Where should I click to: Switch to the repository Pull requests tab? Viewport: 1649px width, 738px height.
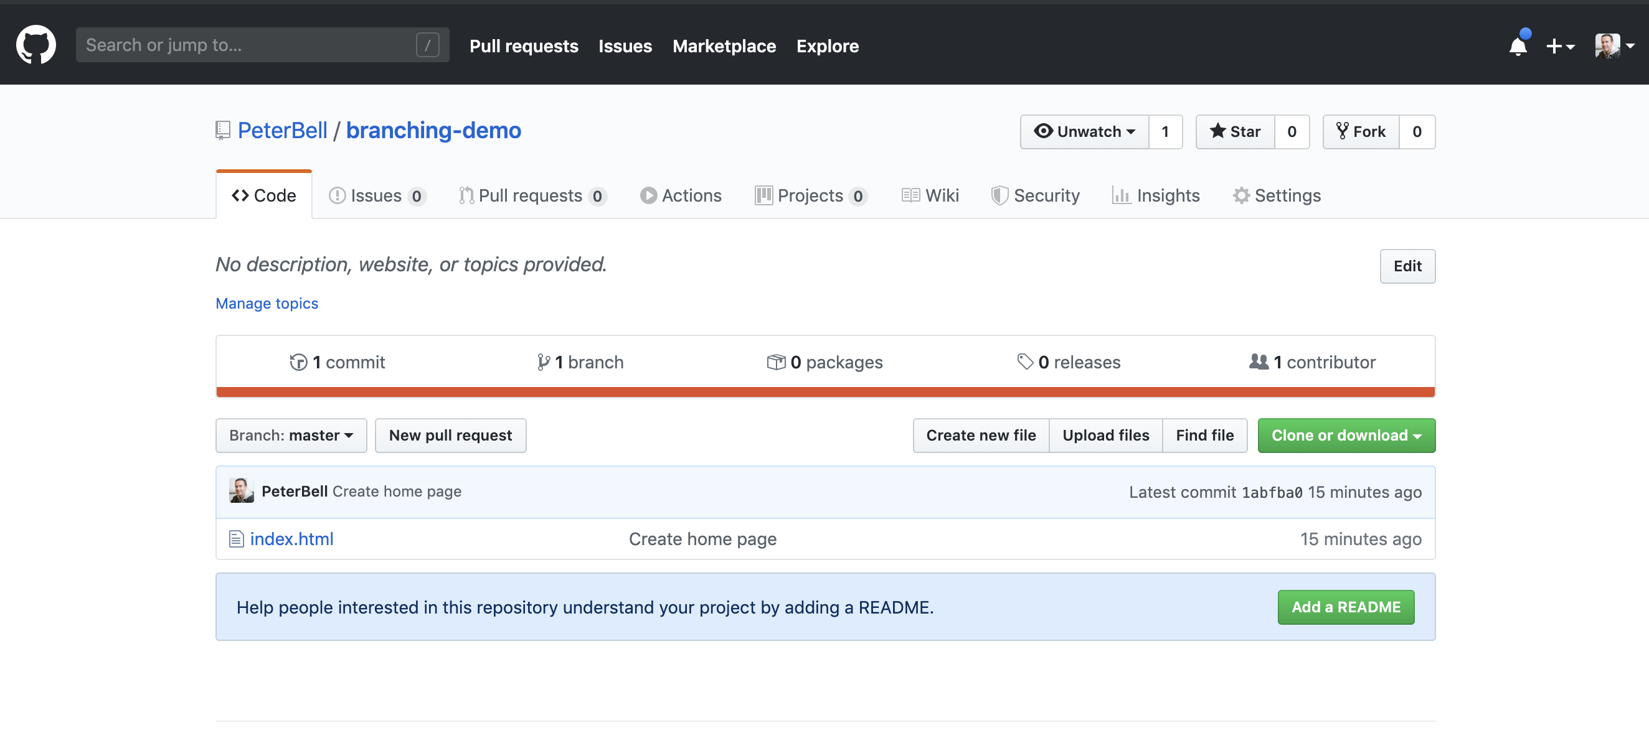[x=532, y=195]
